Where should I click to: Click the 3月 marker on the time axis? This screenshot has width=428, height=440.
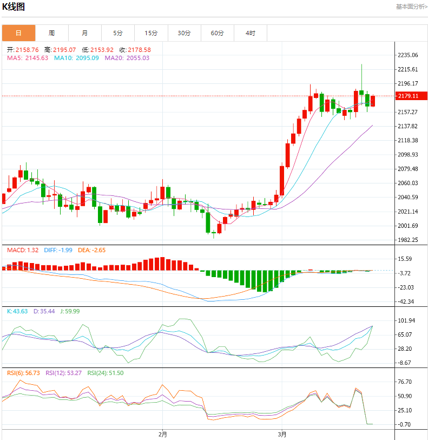point(282,435)
